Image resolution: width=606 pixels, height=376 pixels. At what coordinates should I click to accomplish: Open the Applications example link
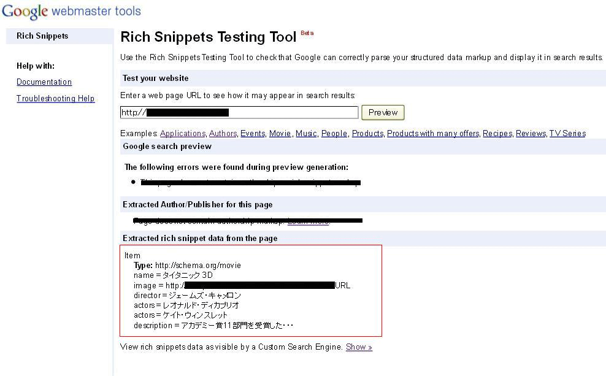182,133
